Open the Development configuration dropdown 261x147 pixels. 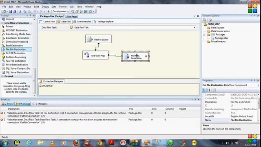[x=68, y=11]
